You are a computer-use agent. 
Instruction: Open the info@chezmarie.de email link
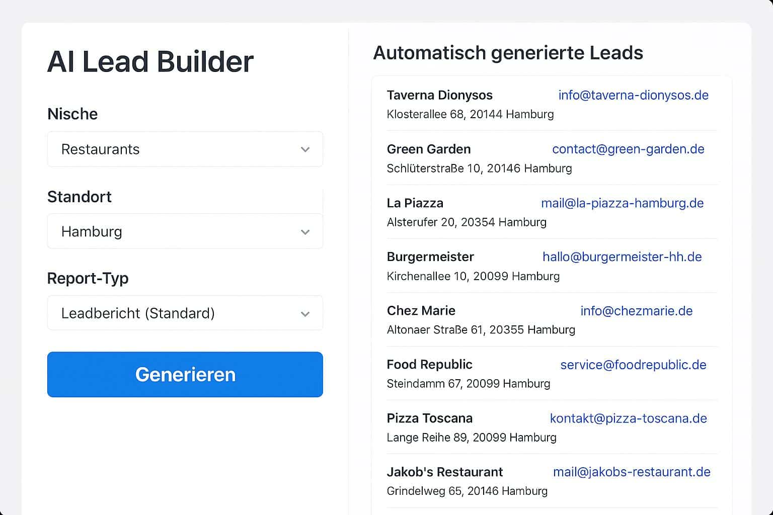click(636, 311)
